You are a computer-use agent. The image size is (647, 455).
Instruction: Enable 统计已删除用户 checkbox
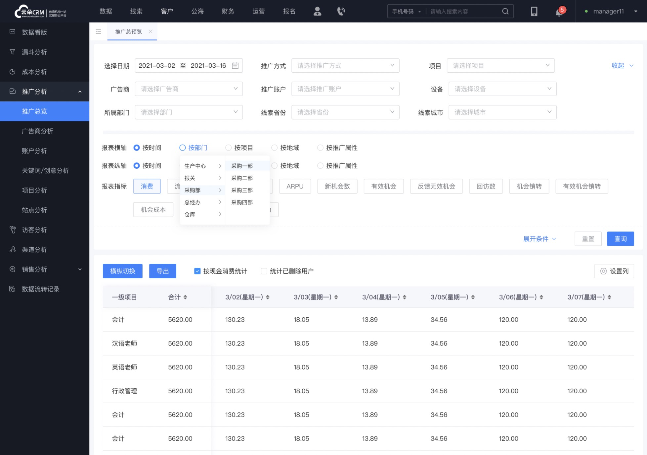(263, 271)
